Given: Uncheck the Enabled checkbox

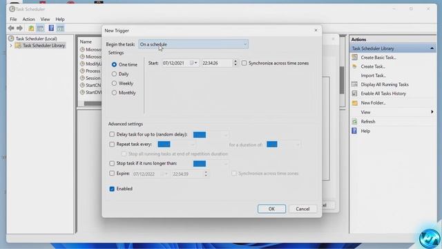Looking at the screenshot, I should pos(112,189).
